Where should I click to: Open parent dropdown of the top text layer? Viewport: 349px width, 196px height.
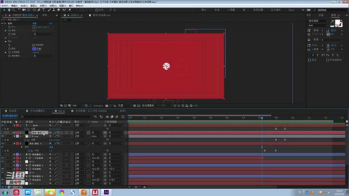tap(116, 125)
